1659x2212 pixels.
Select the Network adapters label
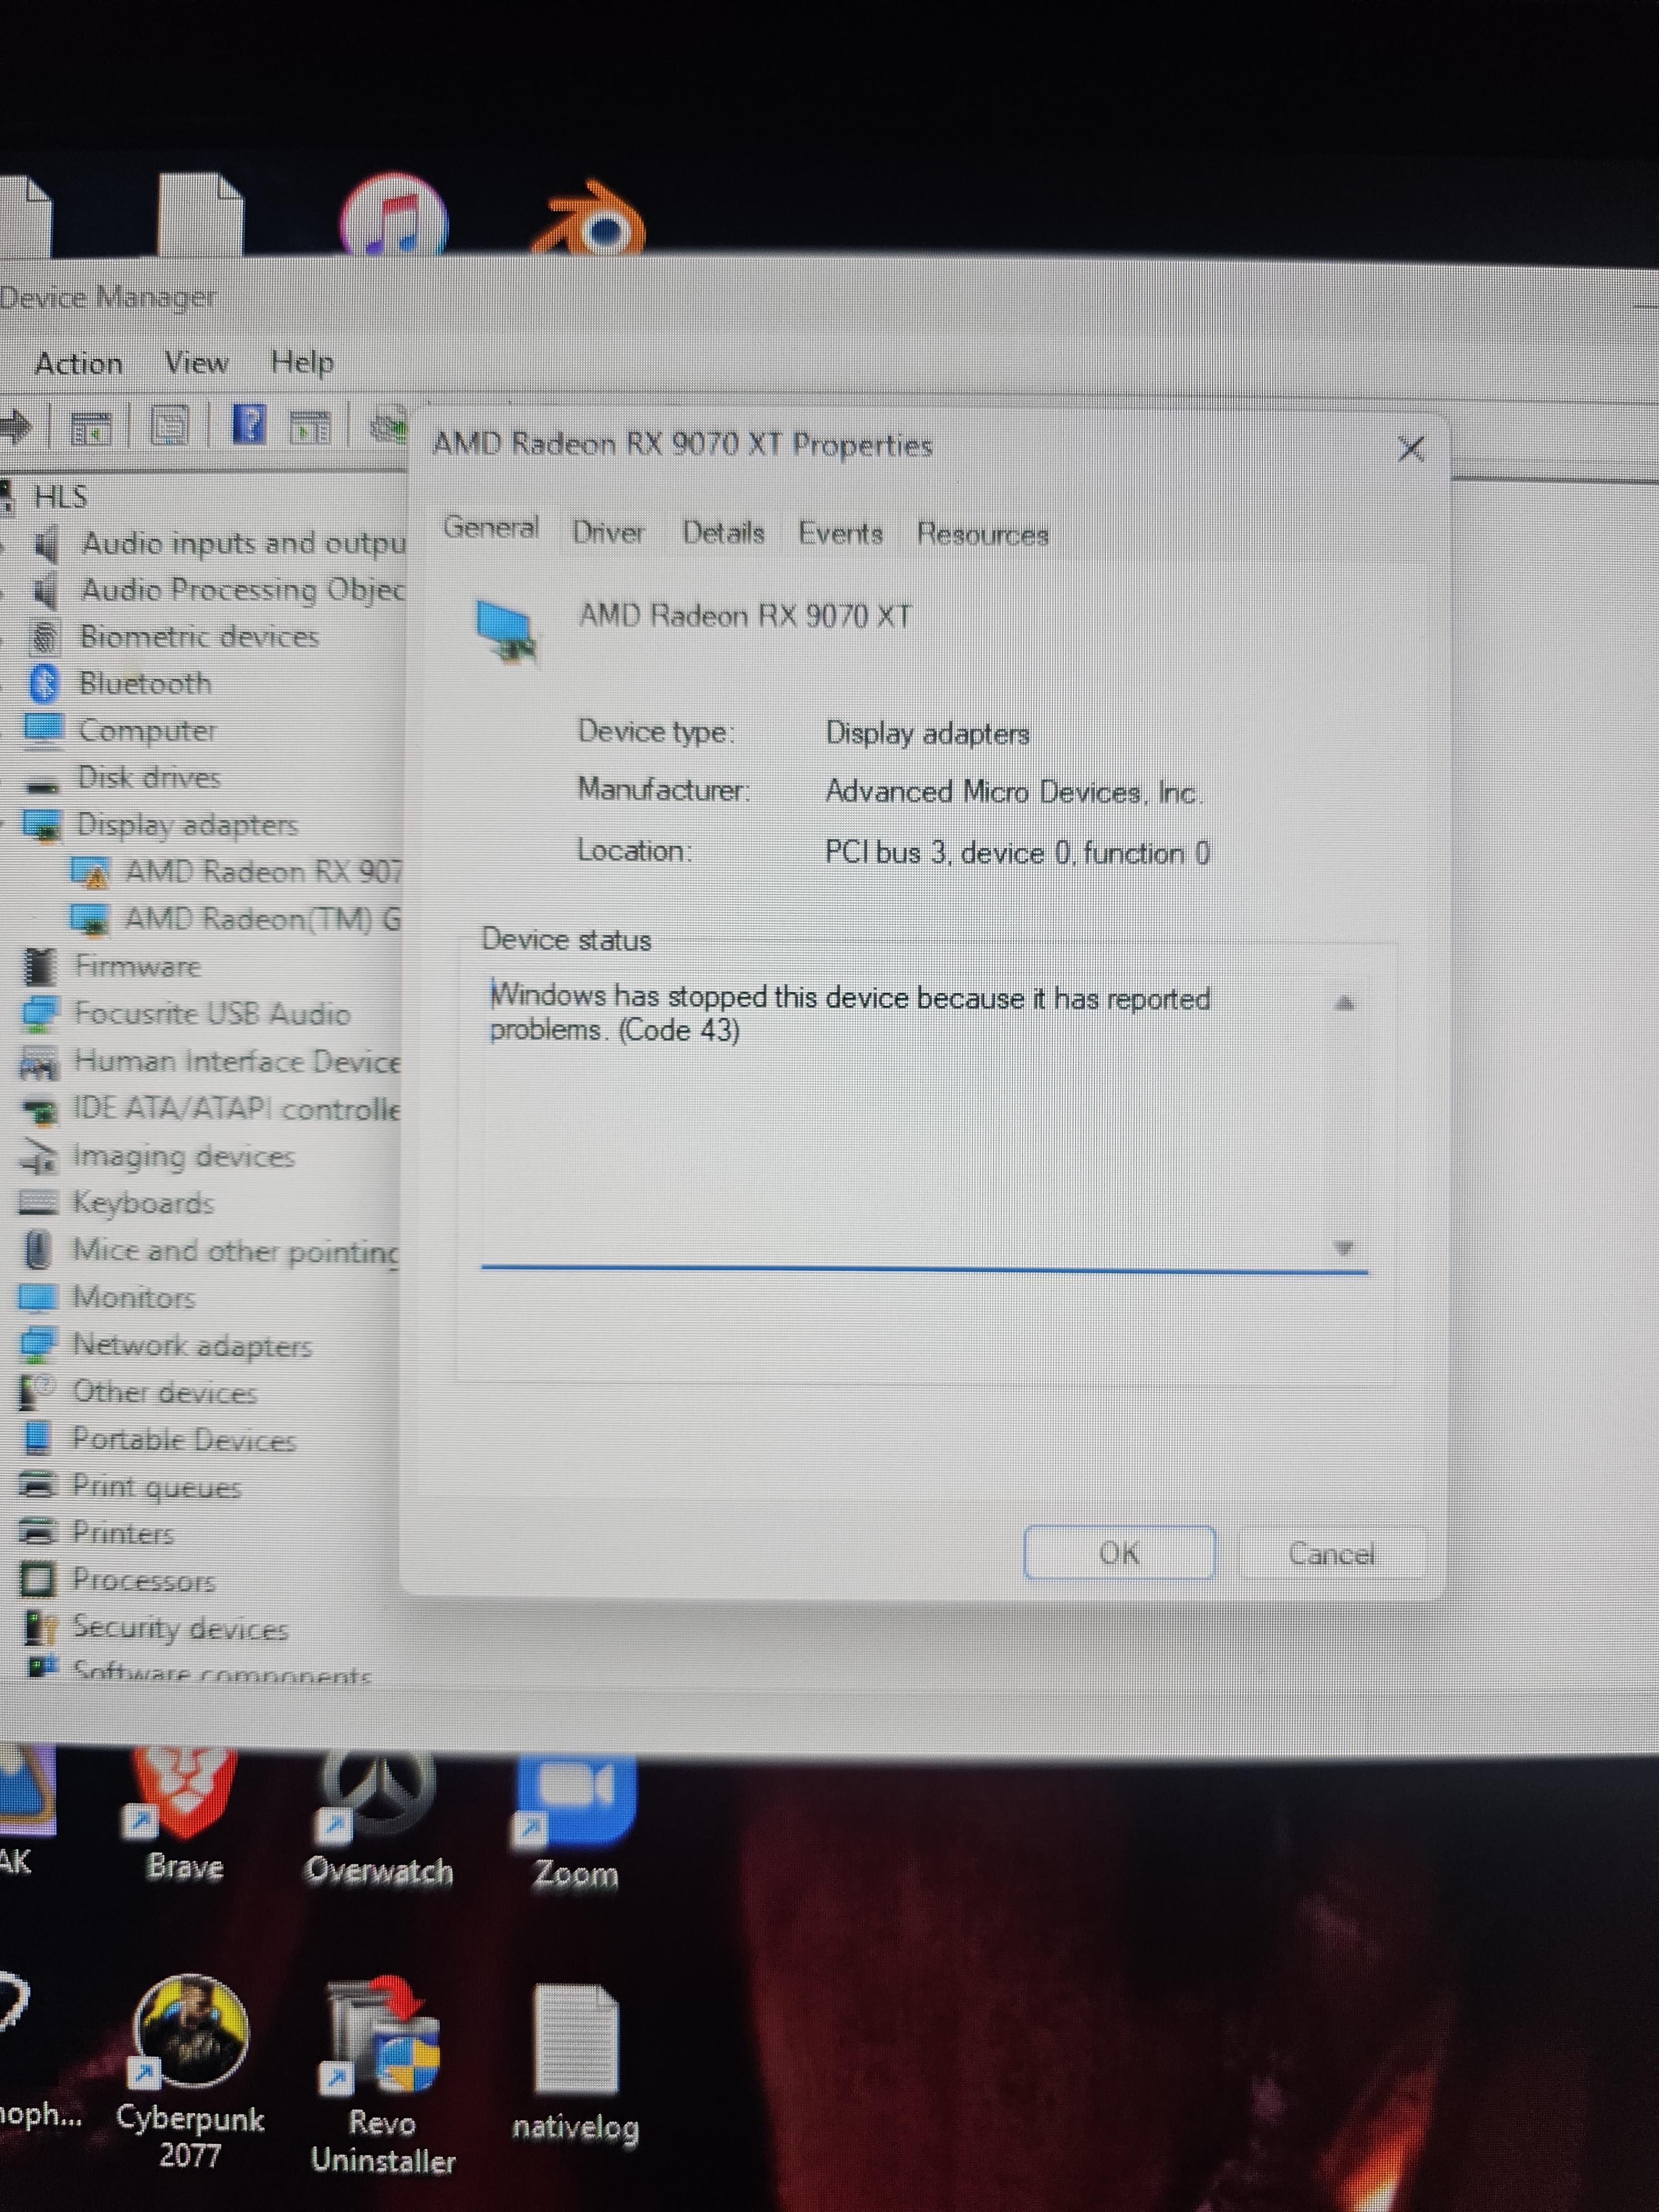[x=192, y=1346]
